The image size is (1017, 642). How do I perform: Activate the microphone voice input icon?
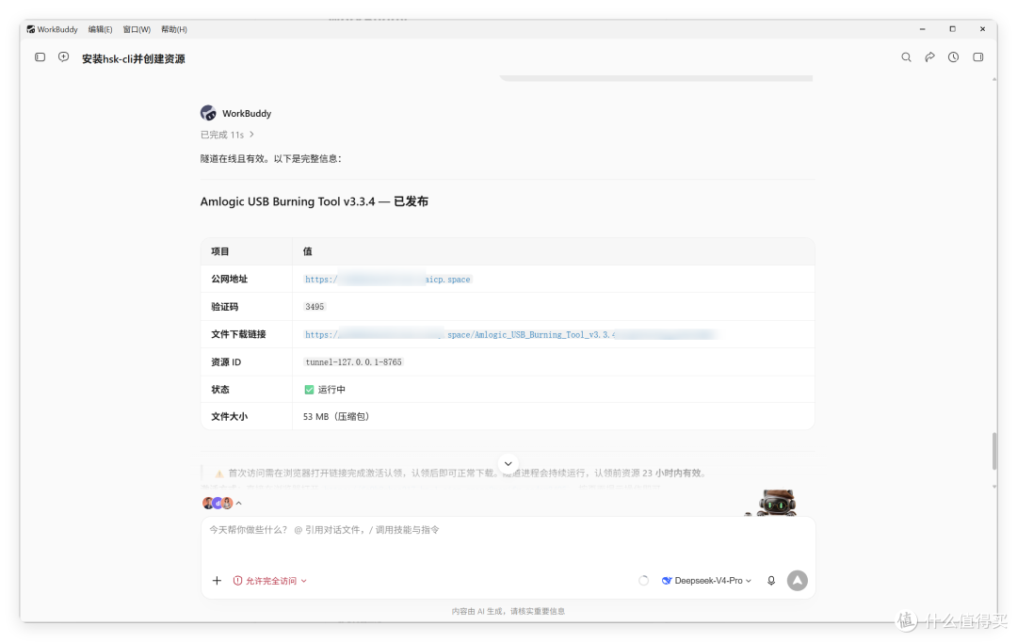(771, 581)
